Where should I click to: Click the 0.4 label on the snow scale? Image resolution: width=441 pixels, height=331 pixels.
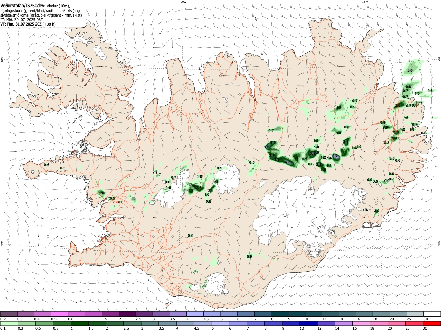37,319
